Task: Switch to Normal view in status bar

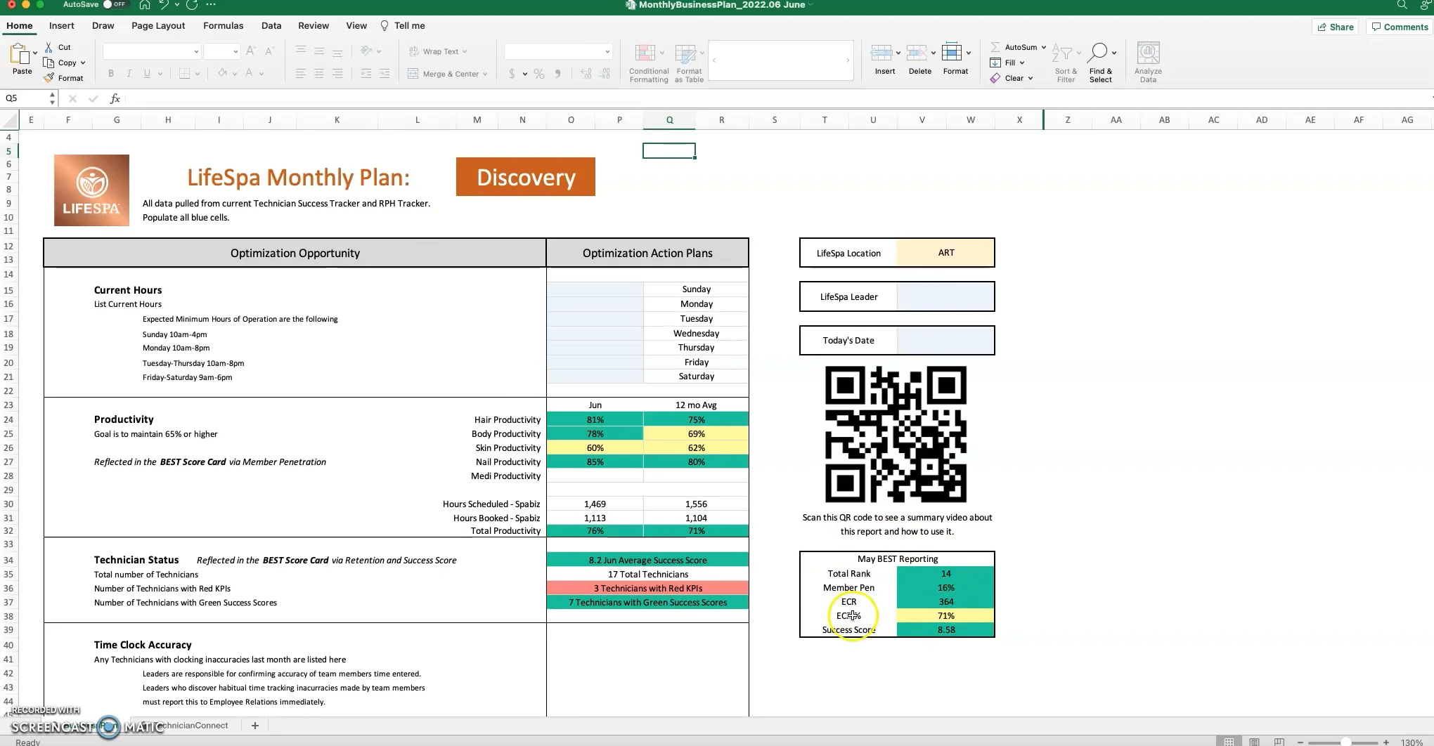Action: click(x=1229, y=742)
